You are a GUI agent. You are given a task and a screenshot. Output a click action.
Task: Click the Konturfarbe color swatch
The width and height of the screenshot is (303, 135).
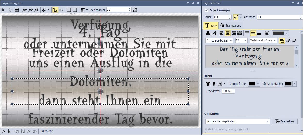click(252, 84)
